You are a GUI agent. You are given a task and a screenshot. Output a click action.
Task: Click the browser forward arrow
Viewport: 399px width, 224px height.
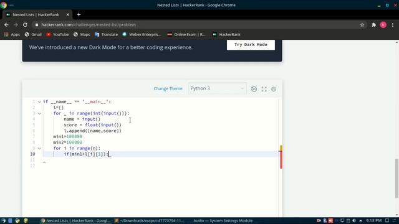(x=16, y=25)
